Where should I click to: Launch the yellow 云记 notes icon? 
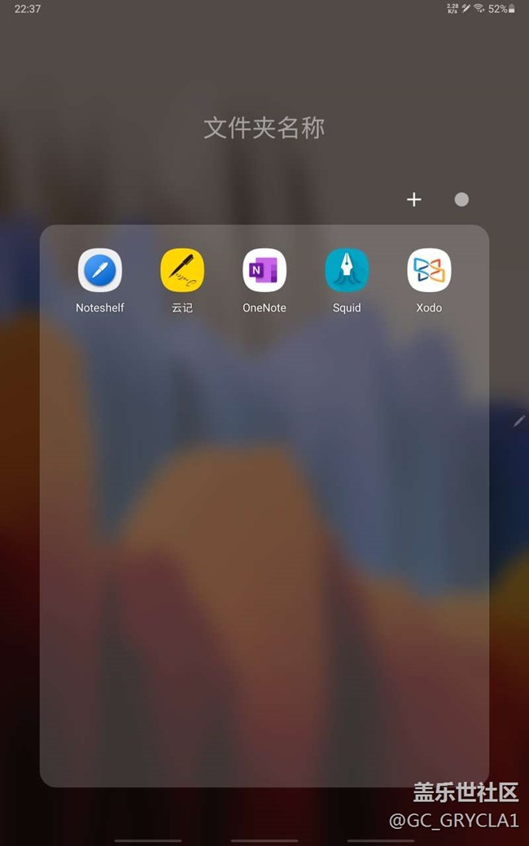[x=182, y=270]
